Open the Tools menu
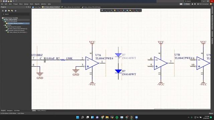This screenshot has width=214, height=120. pyautogui.click(x=31, y=4)
